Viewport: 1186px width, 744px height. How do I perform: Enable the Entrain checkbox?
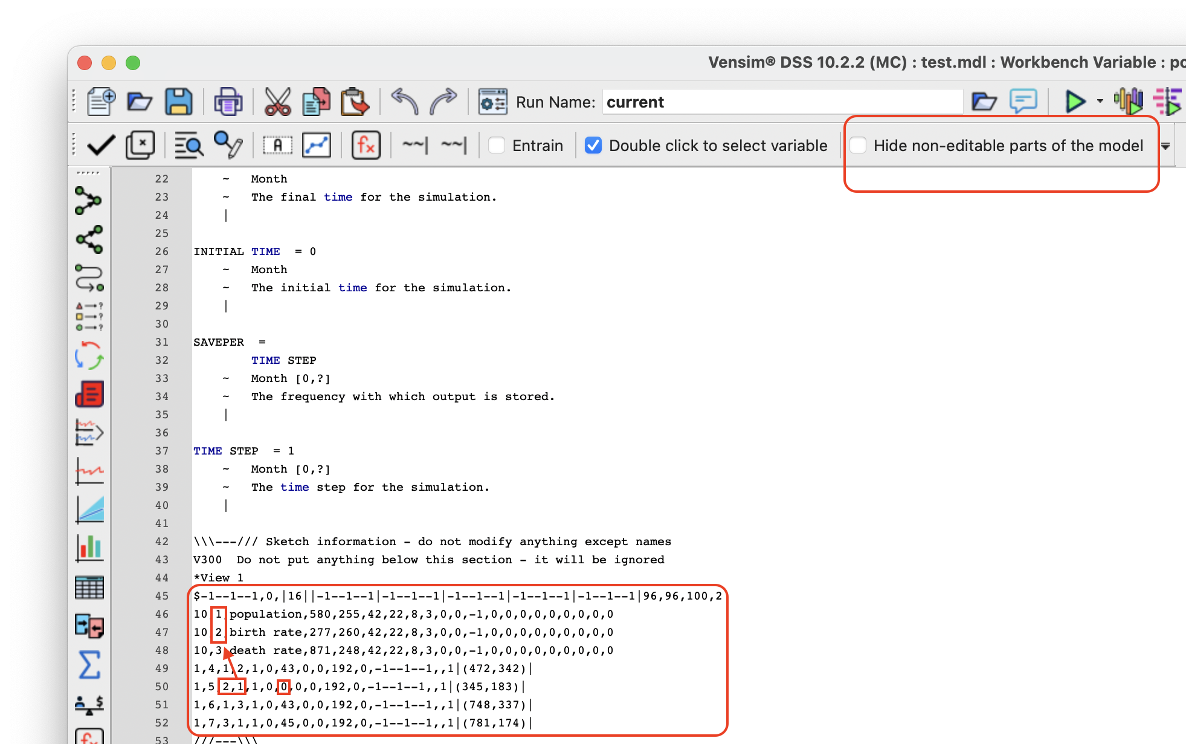[x=497, y=145]
